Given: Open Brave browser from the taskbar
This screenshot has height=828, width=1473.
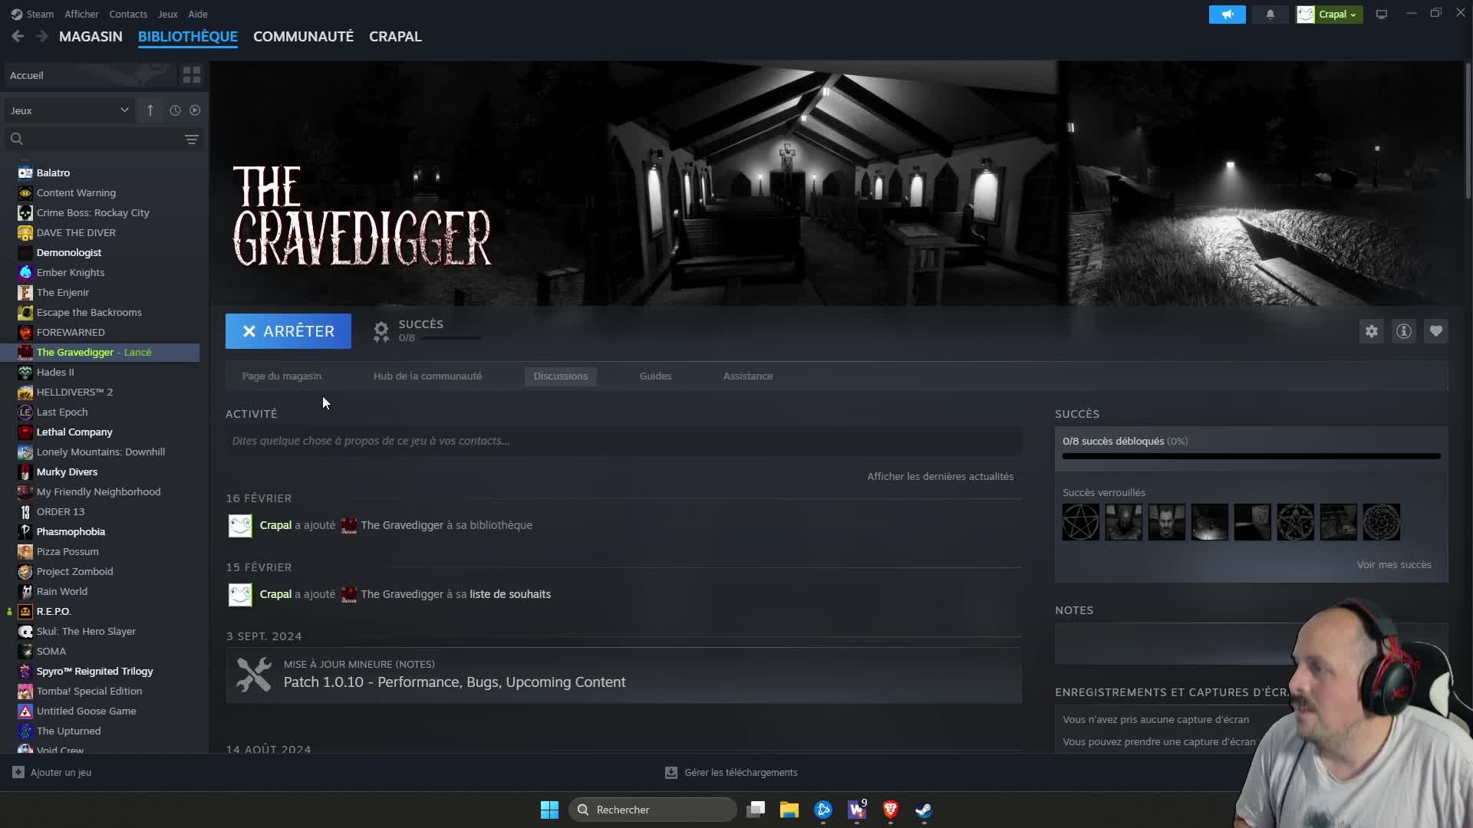Looking at the screenshot, I should click(891, 810).
